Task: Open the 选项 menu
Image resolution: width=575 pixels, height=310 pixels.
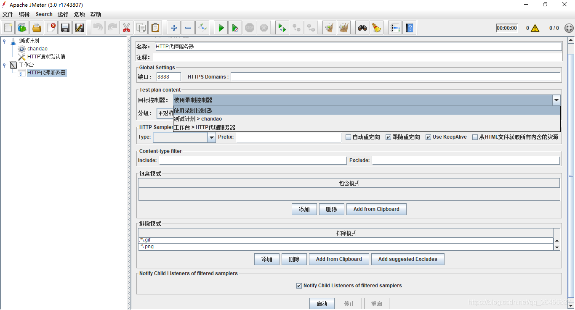Action: (79, 14)
